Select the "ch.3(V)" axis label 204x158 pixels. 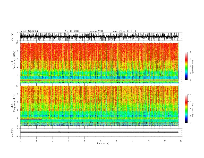pos(12,132)
